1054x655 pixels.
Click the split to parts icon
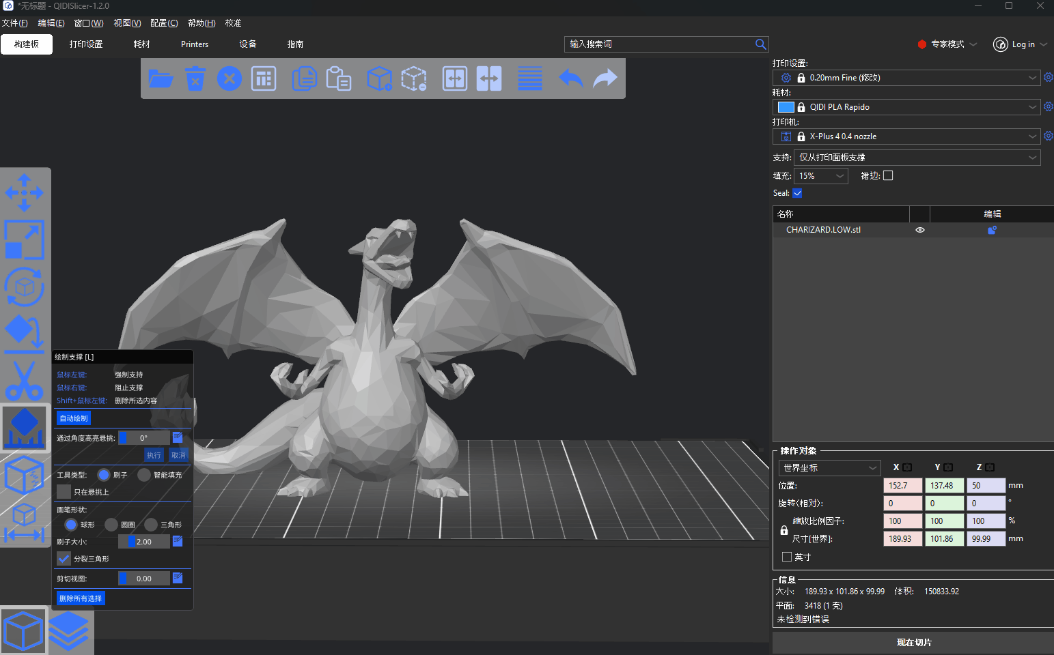489,78
